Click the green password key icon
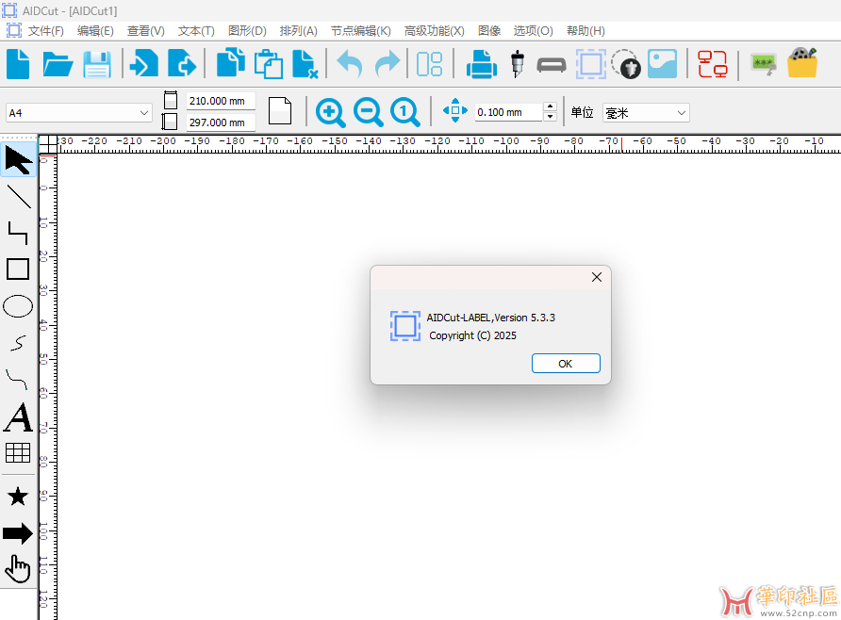The image size is (841, 620). tap(764, 64)
